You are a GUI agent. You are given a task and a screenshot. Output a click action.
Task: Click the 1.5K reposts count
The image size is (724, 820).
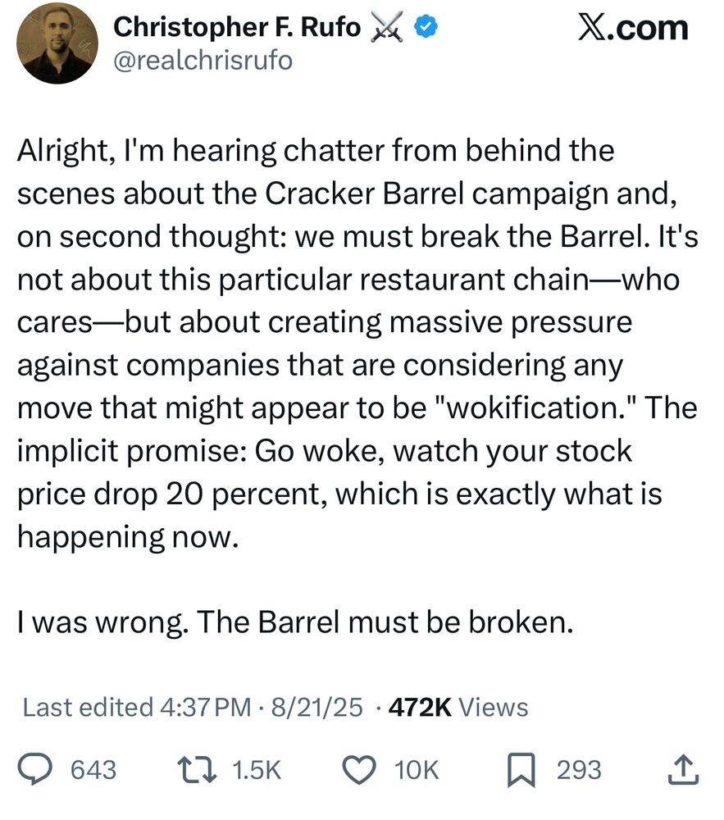point(257,770)
